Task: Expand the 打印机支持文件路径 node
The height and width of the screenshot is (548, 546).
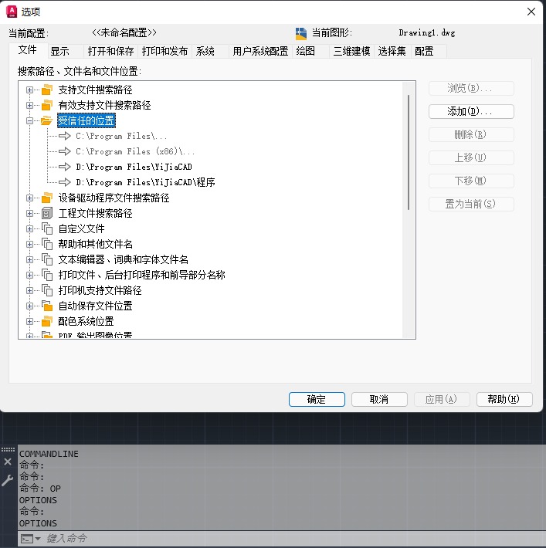Action: 30,290
